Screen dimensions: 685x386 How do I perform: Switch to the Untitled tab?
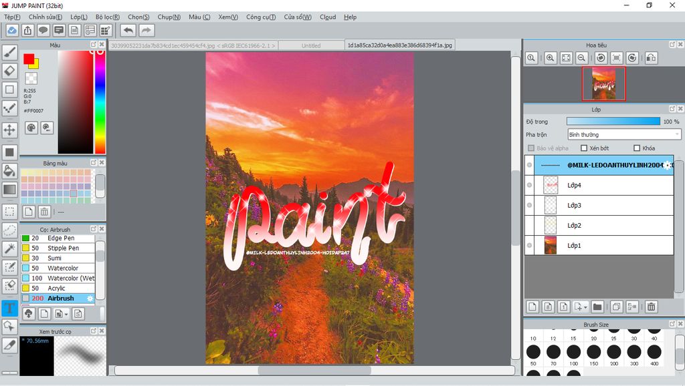coord(311,45)
